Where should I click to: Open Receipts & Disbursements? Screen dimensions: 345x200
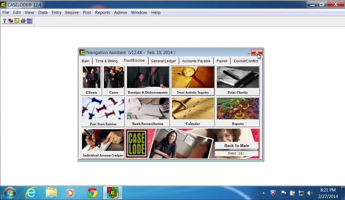click(x=148, y=80)
